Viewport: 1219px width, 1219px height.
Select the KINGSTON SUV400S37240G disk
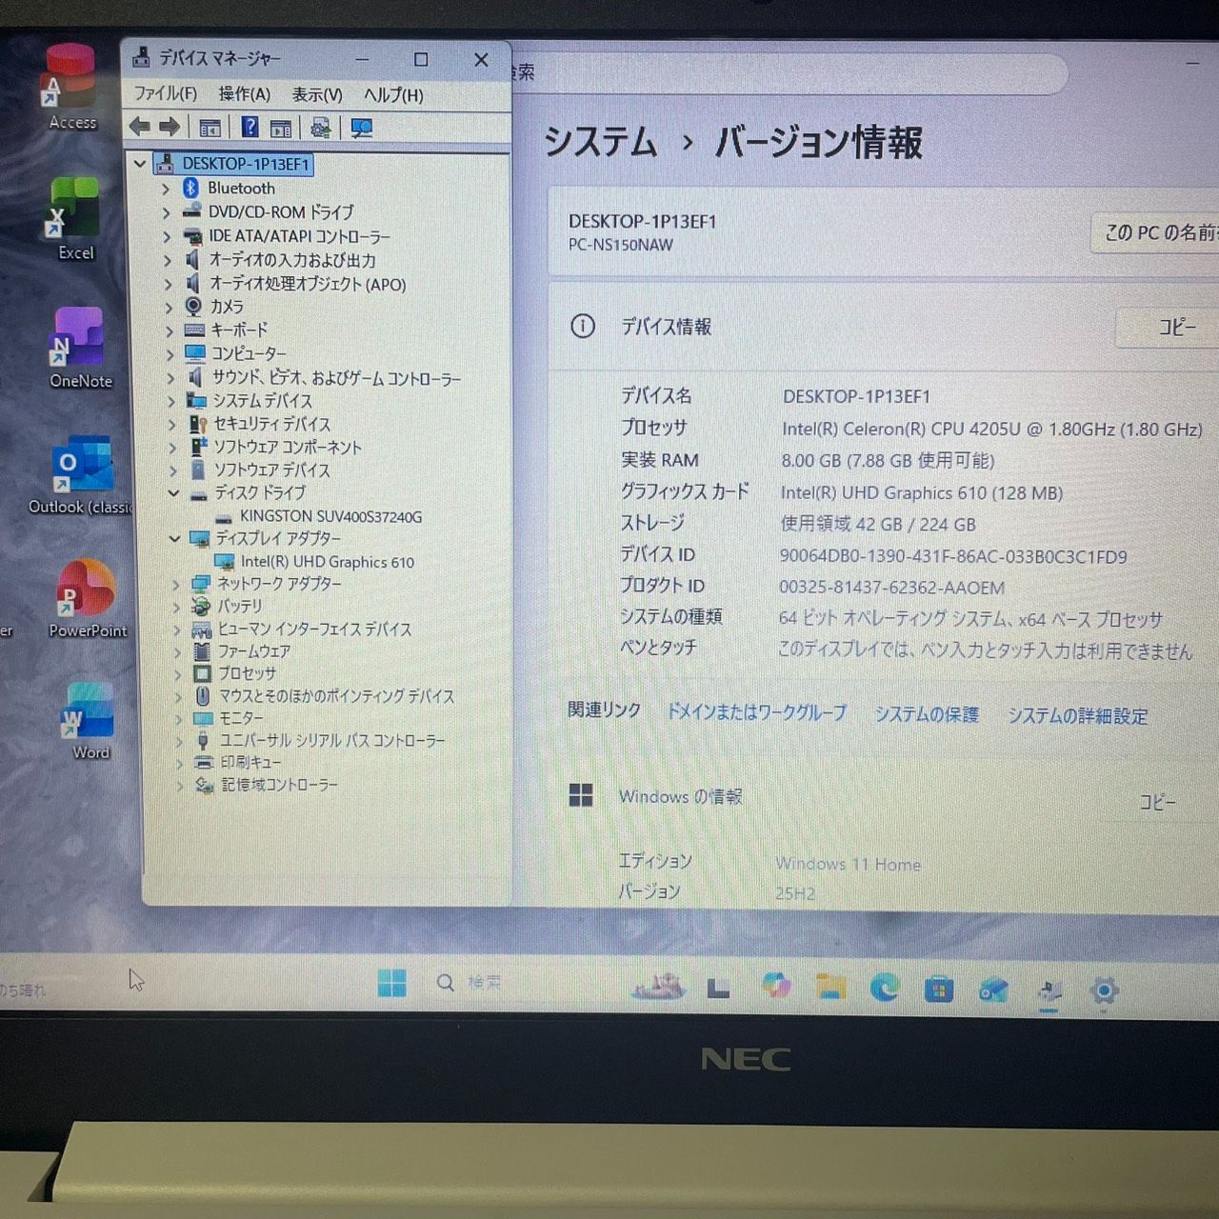click(330, 516)
